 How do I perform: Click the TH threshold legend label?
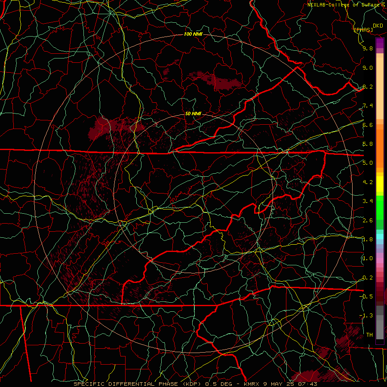point(369,335)
